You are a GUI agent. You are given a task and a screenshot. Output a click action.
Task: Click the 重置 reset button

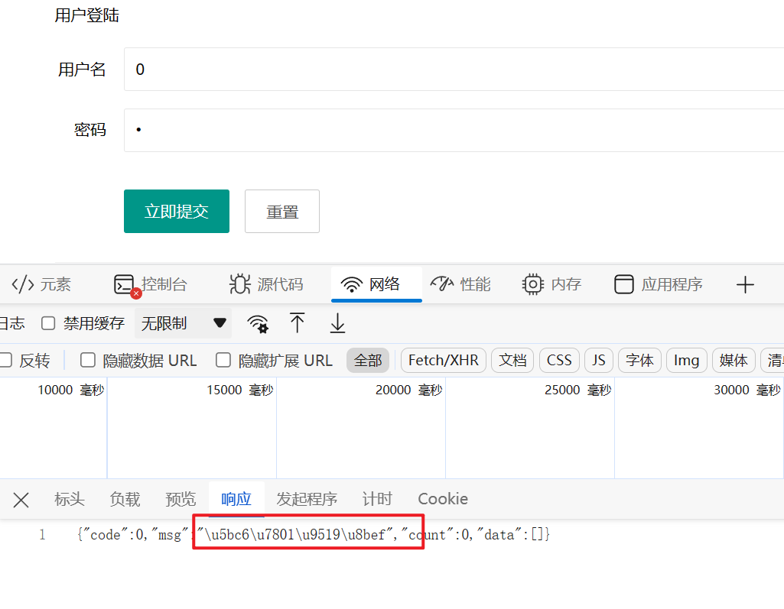click(x=282, y=212)
